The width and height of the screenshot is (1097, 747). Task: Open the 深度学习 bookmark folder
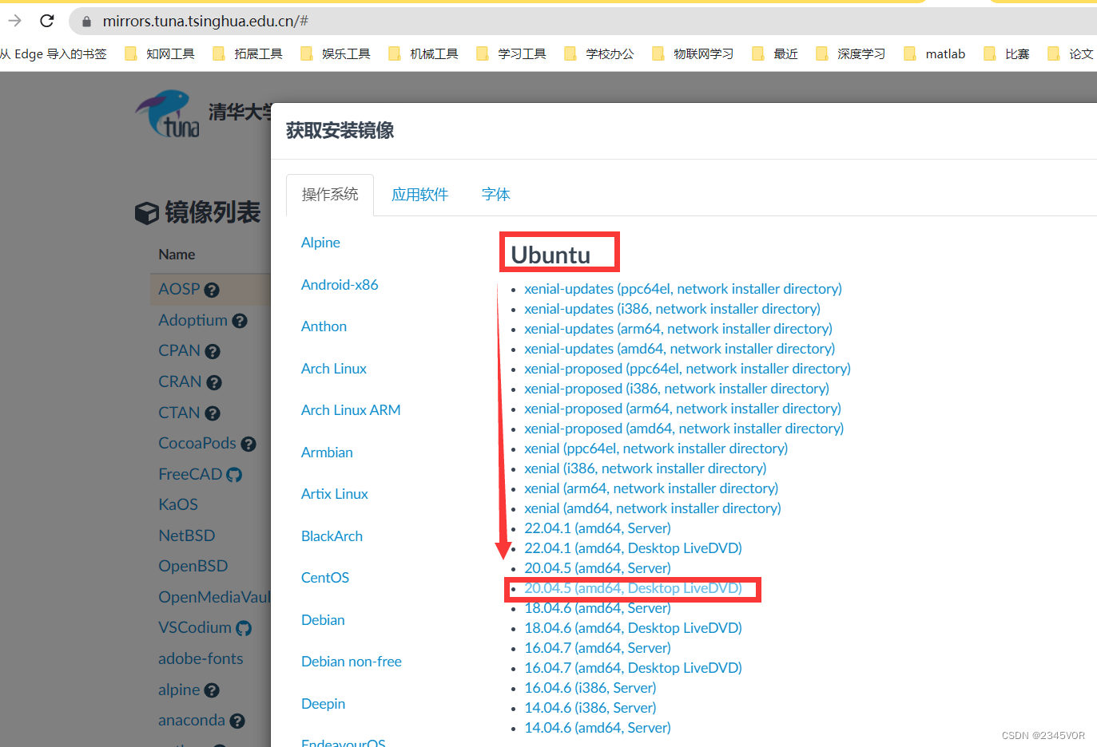[x=851, y=53]
